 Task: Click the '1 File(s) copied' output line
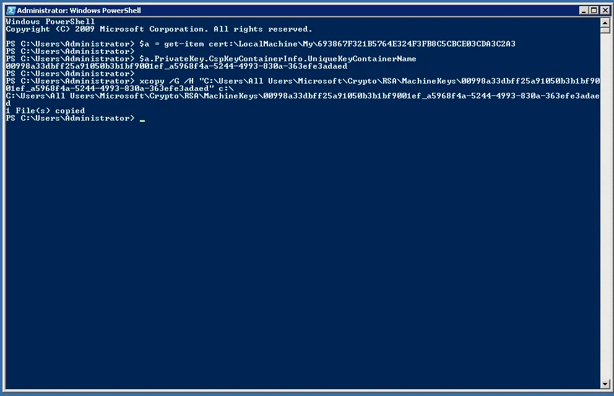coord(45,111)
